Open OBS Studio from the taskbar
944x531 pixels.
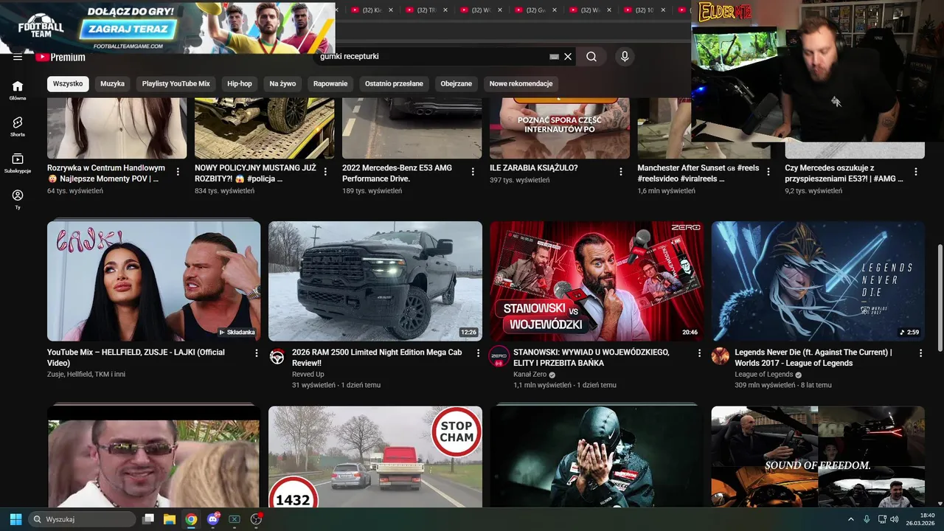point(256,519)
